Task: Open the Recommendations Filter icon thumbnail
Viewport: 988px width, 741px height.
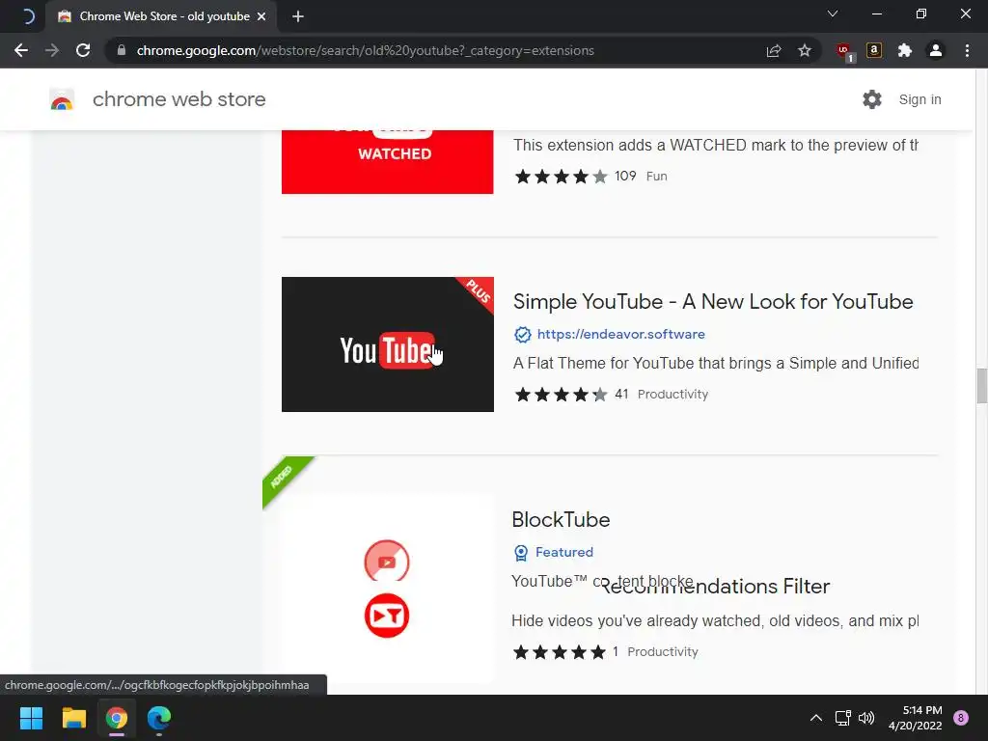Action: pyautogui.click(x=387, y=616)
